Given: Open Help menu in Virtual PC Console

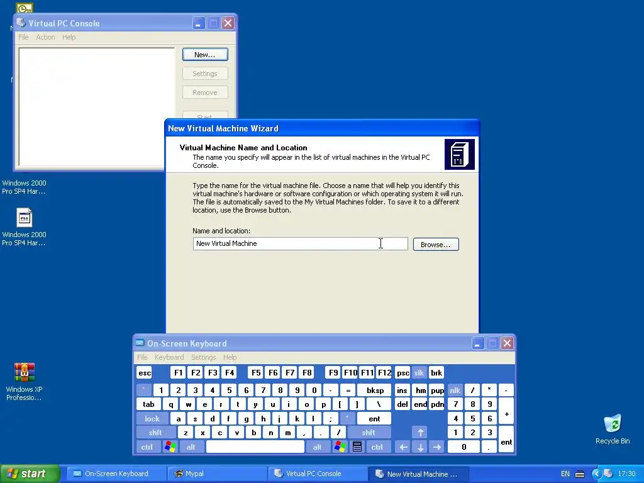Looking at the screenshot, I should pos(69,37).
